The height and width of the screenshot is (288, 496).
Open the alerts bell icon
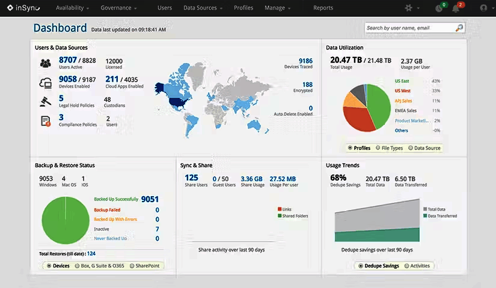pos(456,8)
